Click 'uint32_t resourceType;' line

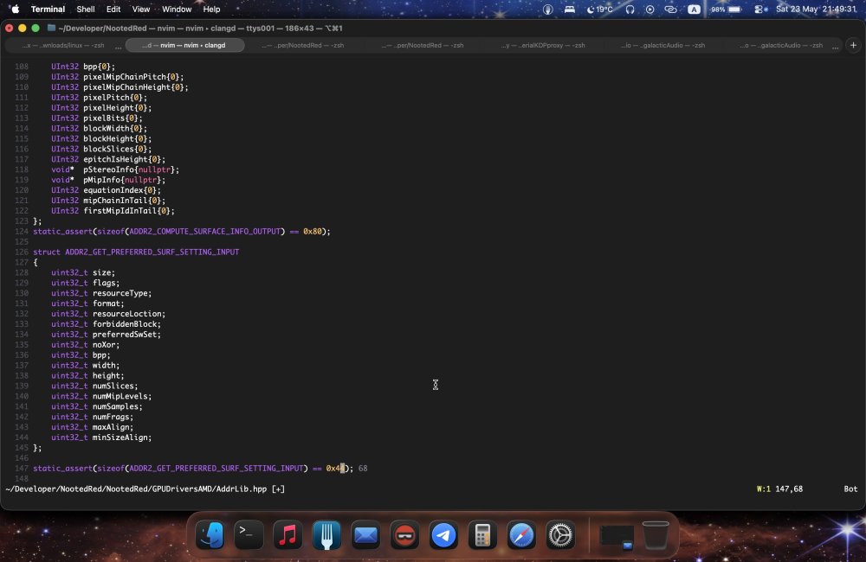pos(101,293)
